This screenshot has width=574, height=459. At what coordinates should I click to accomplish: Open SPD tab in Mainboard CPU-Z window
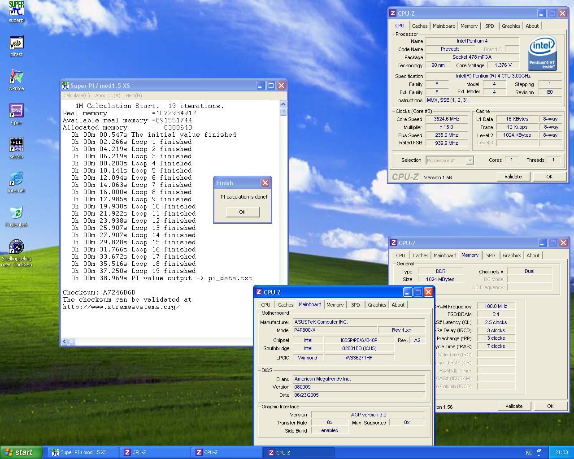pyautogui.click(x=356, y=305)
